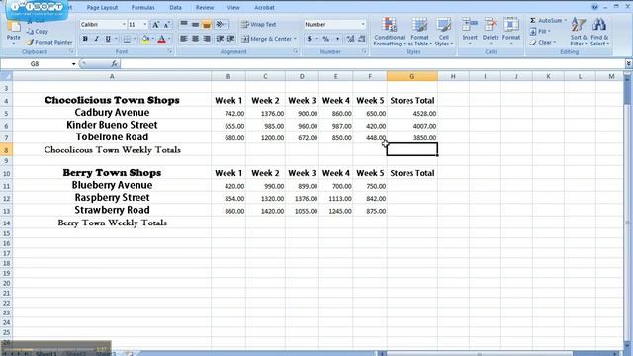
Task: Increase font size with the large A
Action: 156,25
